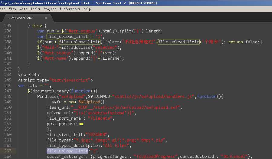Click the highlighted file_upload_limit on line 263
The height and width of the screenshot is (159, 272).
coord(67,151)
